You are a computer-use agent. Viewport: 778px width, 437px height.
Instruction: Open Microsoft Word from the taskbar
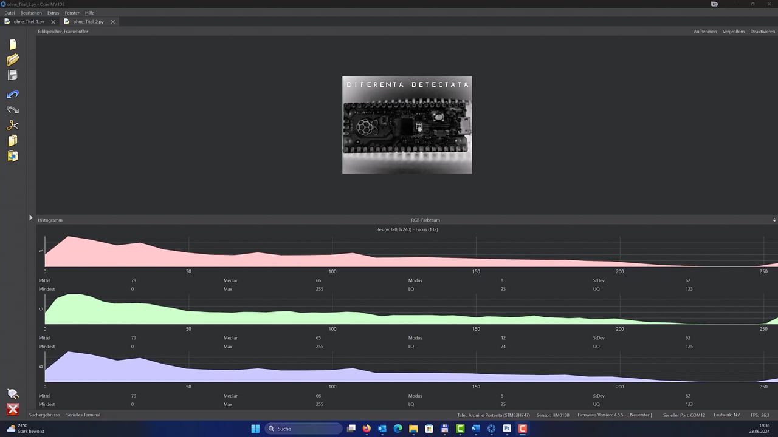(476, 429)
